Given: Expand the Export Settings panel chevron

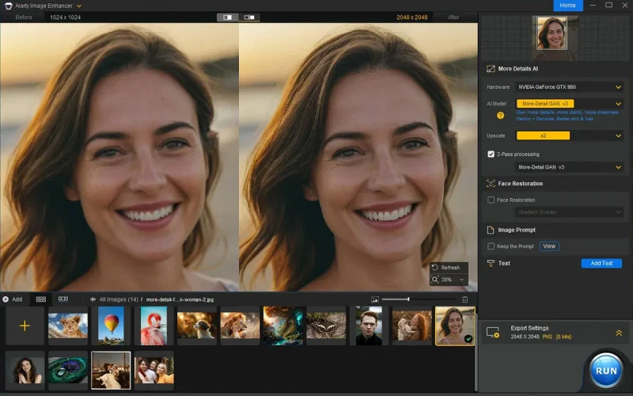Looking at the screenshot, I should (619, 333).
